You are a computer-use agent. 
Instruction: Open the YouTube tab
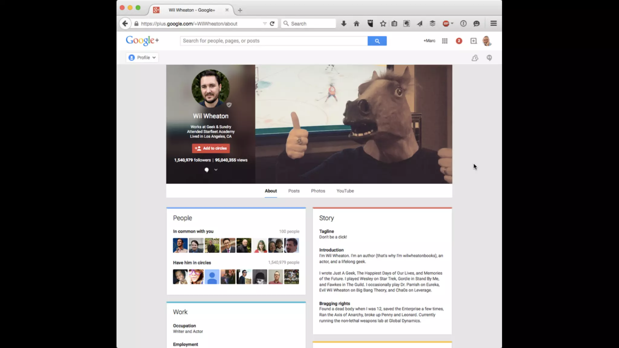(x=345, y=191)
